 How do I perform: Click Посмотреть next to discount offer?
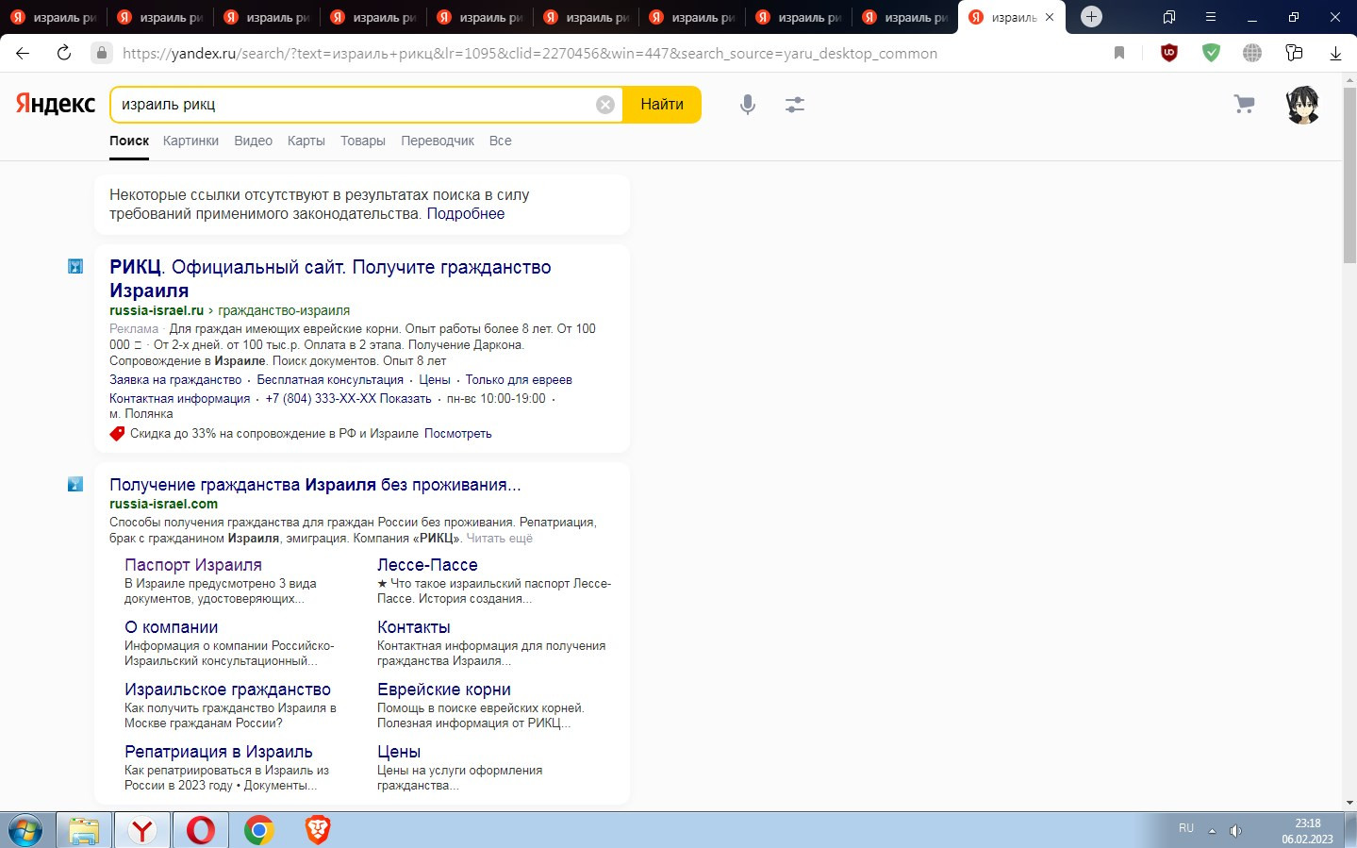click(458, 434)
